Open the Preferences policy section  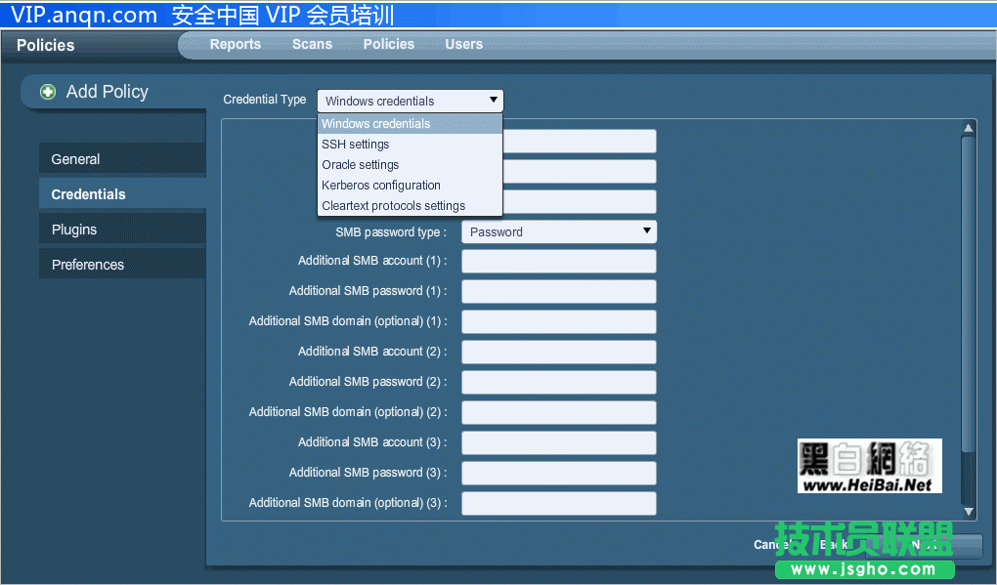pos(88,265)
